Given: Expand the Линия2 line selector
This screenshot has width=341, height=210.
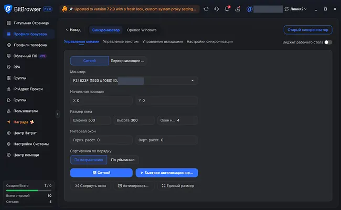Looking at the screenshot, I should pyautogui.click(x=296, y=9).
